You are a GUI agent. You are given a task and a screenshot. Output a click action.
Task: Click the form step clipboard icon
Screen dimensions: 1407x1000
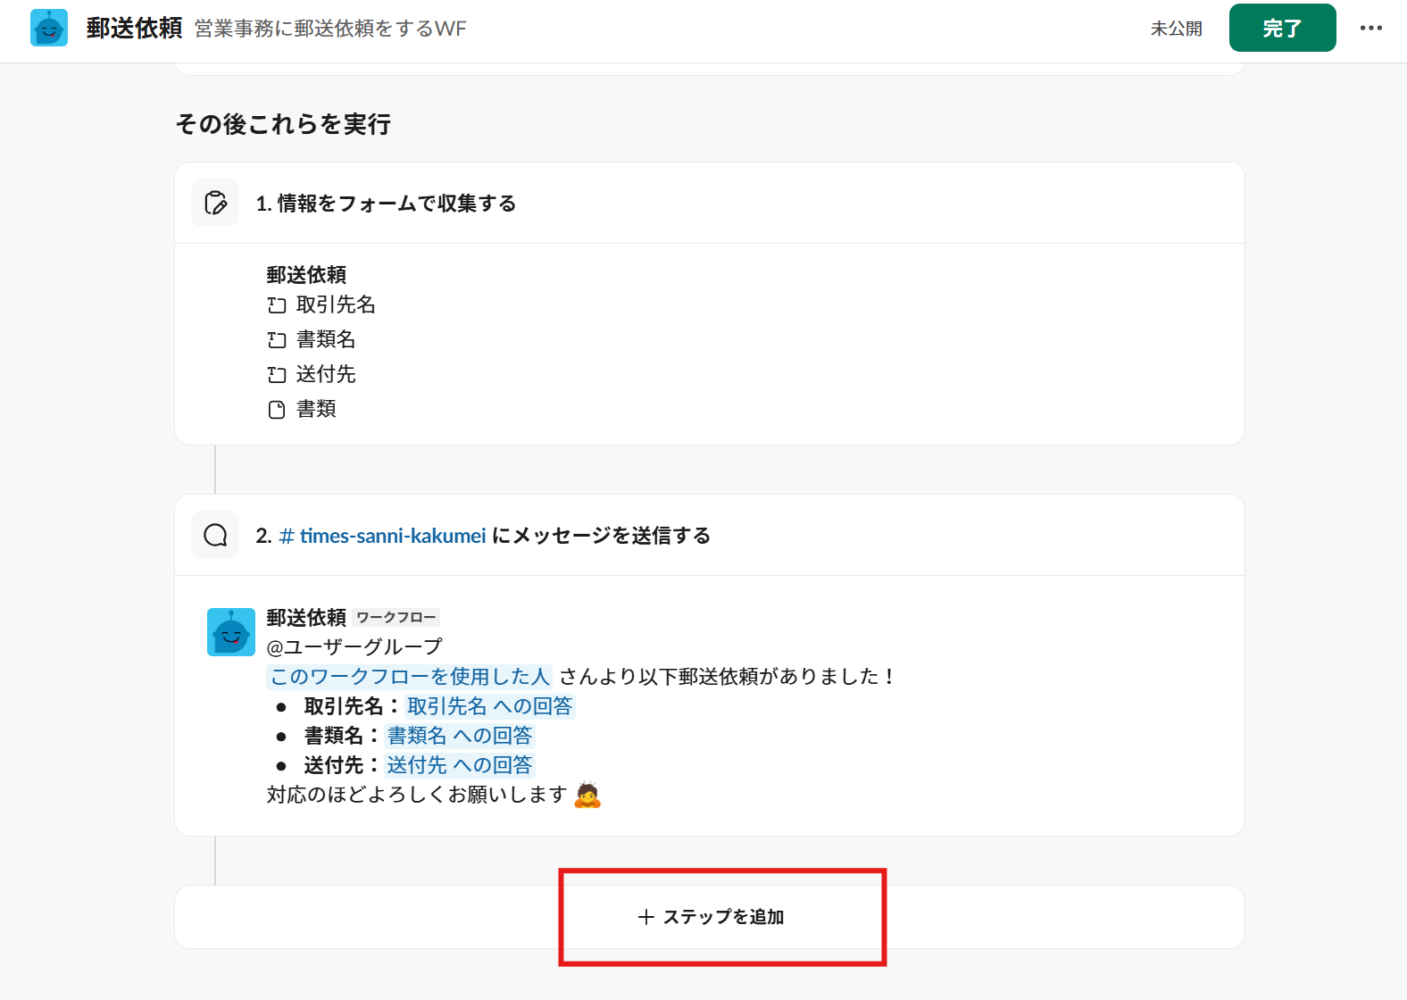215,203
